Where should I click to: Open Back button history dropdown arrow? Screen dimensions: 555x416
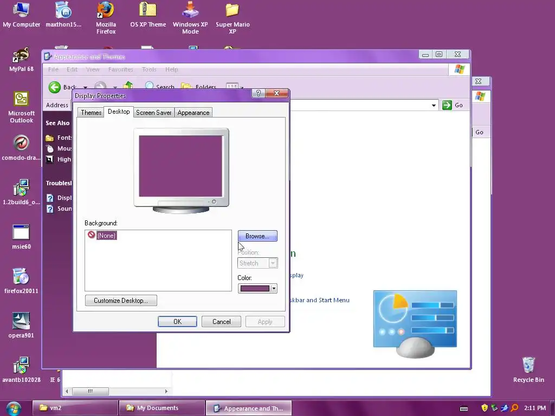pyautogui.click(x=85, y=87)
